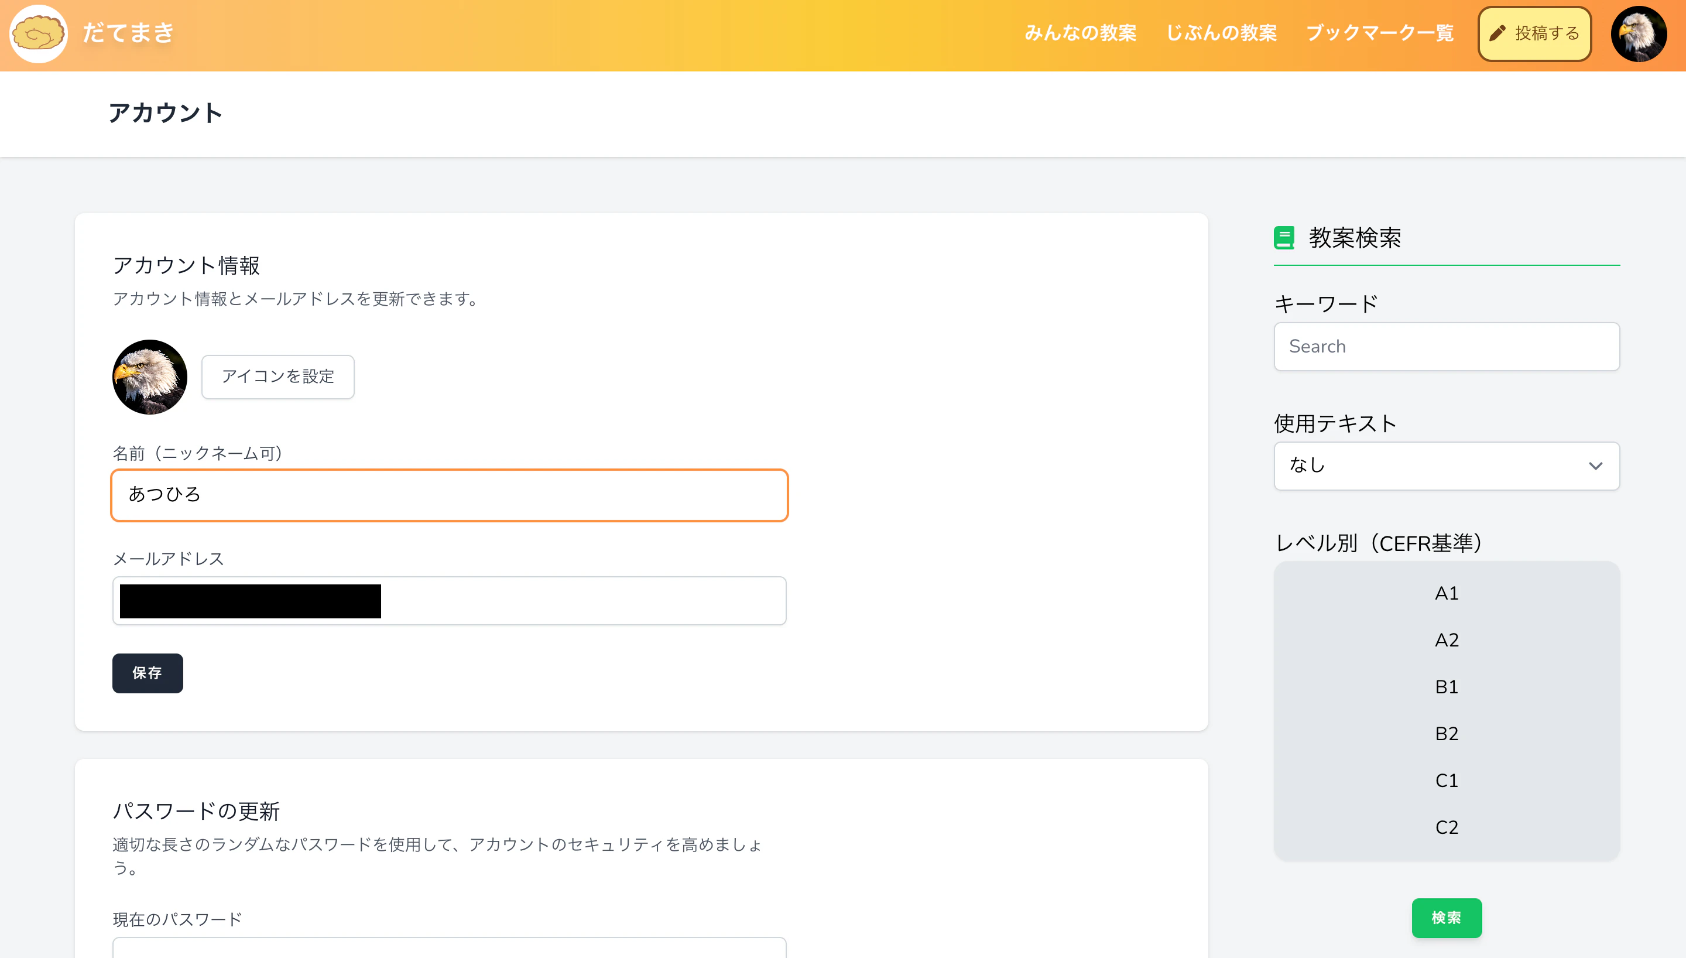This screenshot has width=1686, height=958.
Task: Click the だてまき site title
Action: (x=128, y=32)
